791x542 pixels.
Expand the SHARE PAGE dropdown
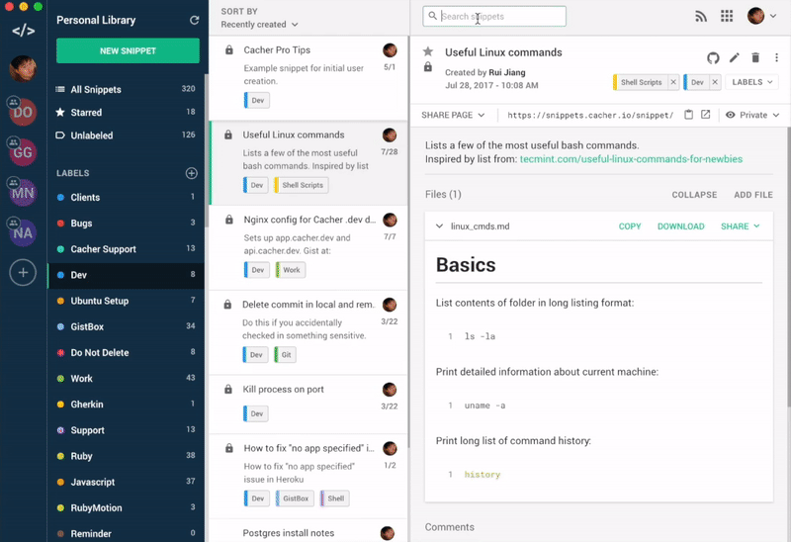(453, 115)
